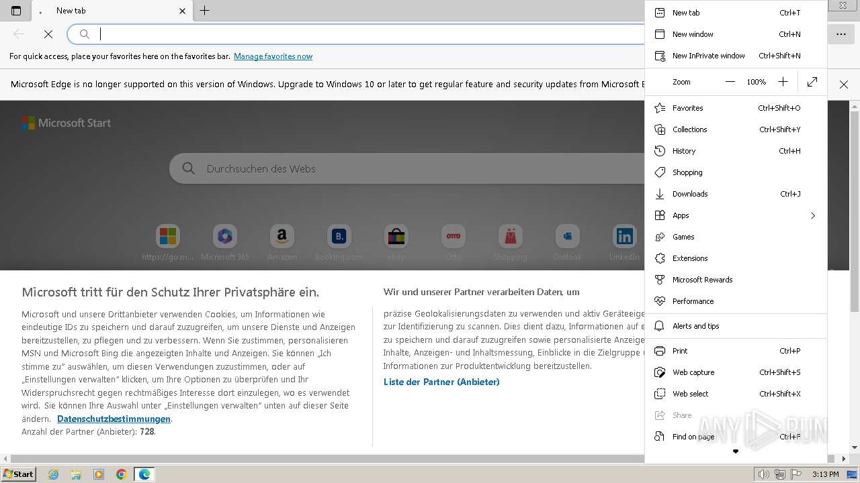Open Favorites from the menu
The image size is (860, 483).
[736, 108]
